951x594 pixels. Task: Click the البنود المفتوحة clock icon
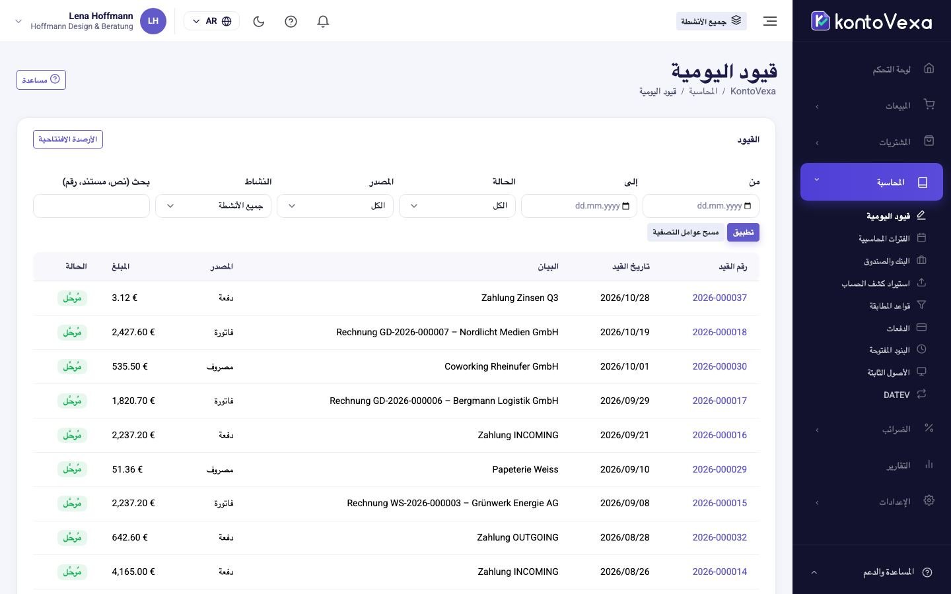pyautogui.click(x=921, y=349)
